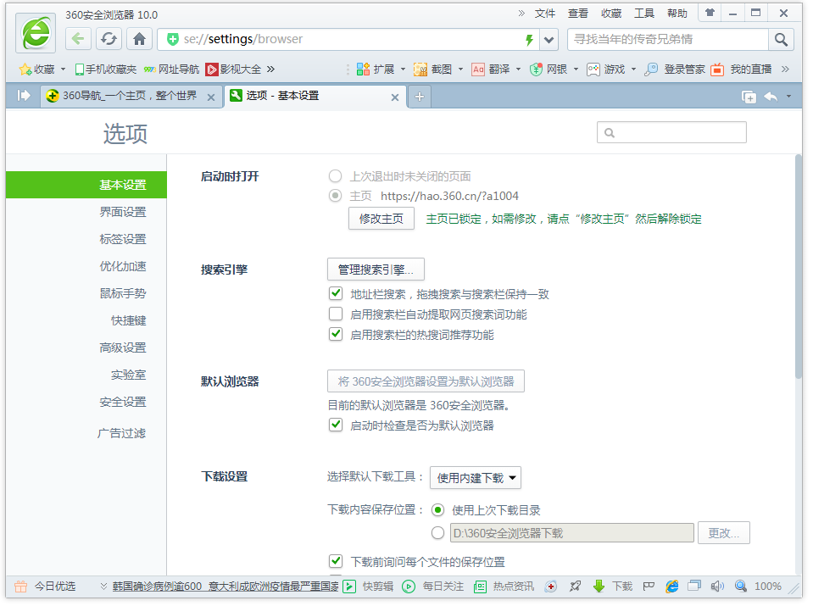Switch to 360导航 tab
Screen dimensions: 813x606
pos(129,97)
